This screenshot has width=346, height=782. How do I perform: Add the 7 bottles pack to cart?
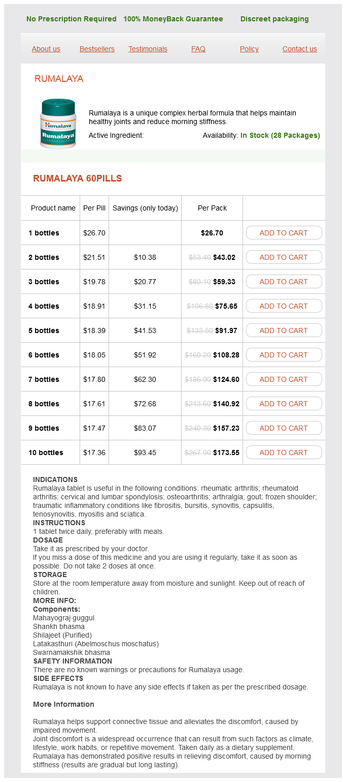pos(284,379)
